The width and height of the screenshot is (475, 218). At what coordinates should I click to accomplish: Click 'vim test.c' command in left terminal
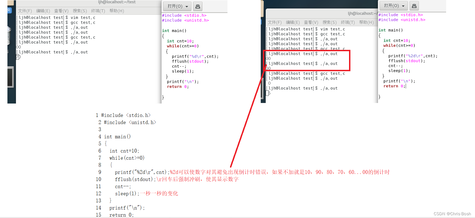tap(83, 18)
